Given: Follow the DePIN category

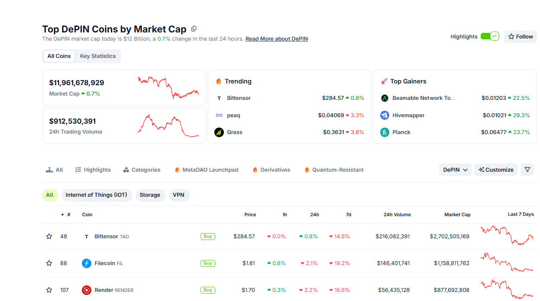Looking at the screenshot, I should 520,37.
